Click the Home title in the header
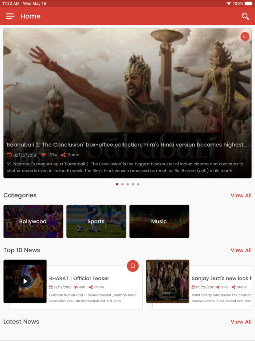The width and height of the screenshot is (255, 341). (31, 16)
